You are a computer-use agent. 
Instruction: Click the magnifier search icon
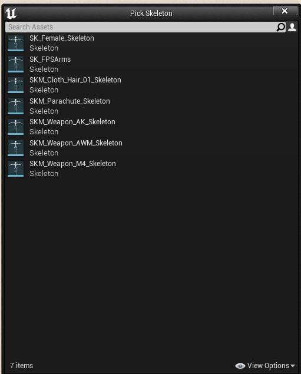click(x=281, y=27)
